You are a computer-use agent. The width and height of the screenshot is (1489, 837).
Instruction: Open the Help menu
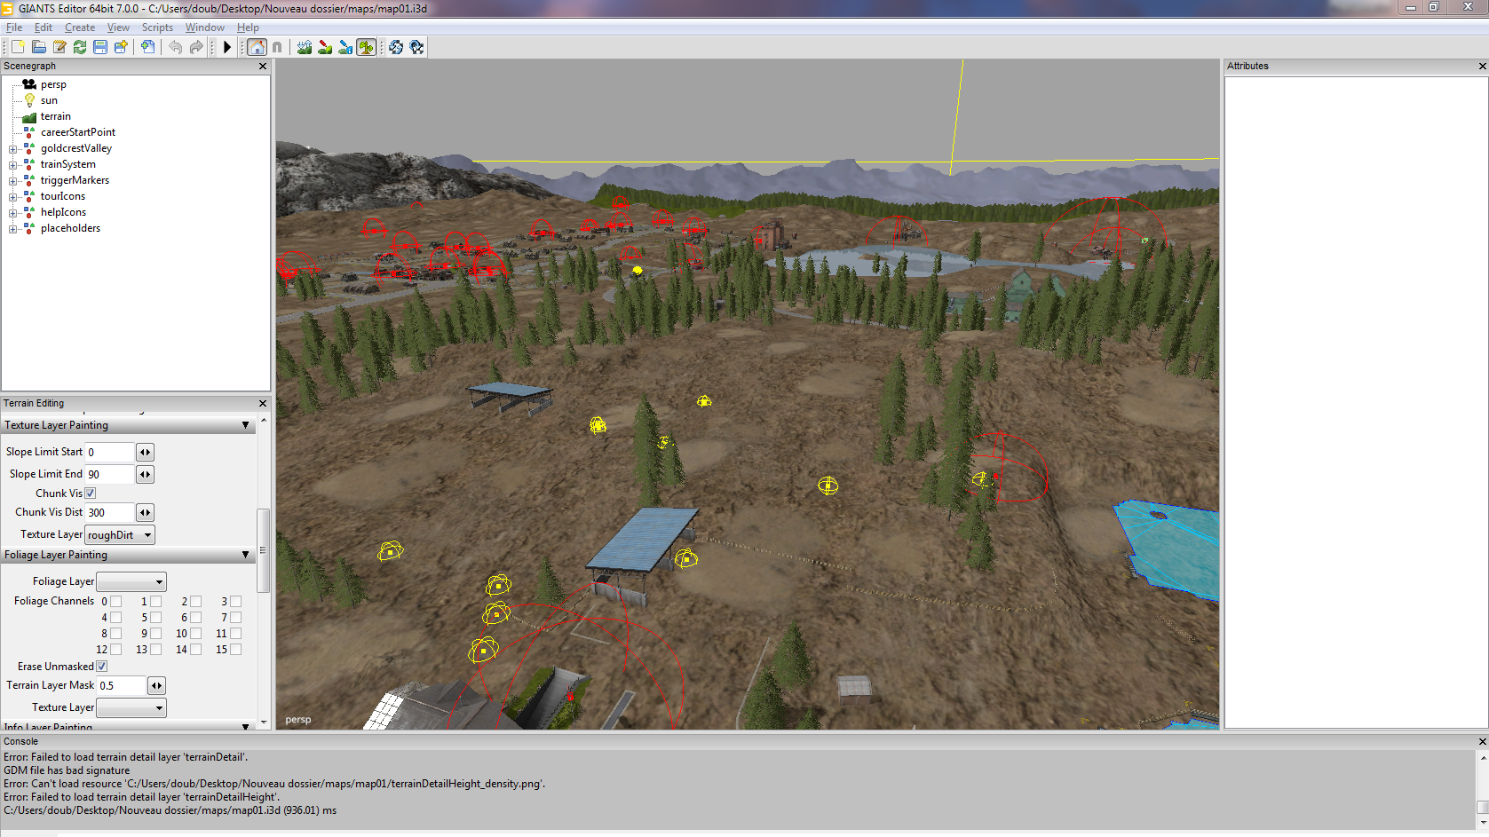(248, 28)
